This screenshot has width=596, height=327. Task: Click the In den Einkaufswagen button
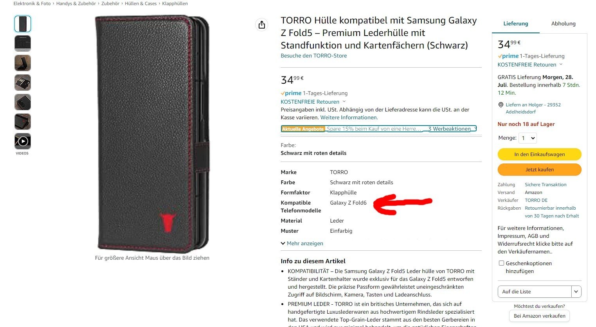point(539,154)
